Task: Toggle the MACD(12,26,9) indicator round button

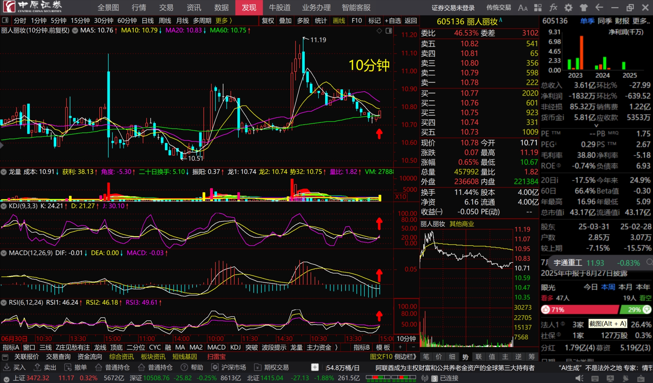Action: coord(4,253)
